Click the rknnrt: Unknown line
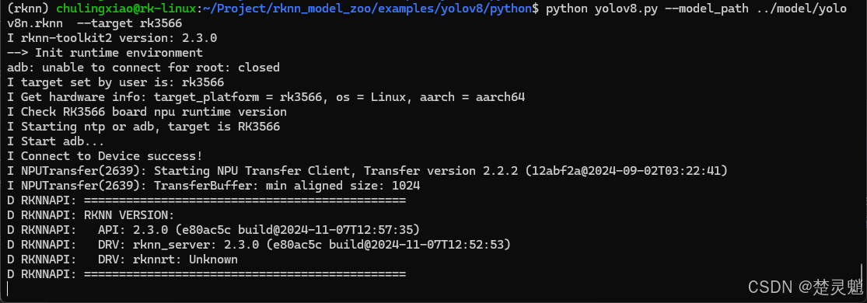867x303 pixels. pyautogui.click(x=123, y=259)
